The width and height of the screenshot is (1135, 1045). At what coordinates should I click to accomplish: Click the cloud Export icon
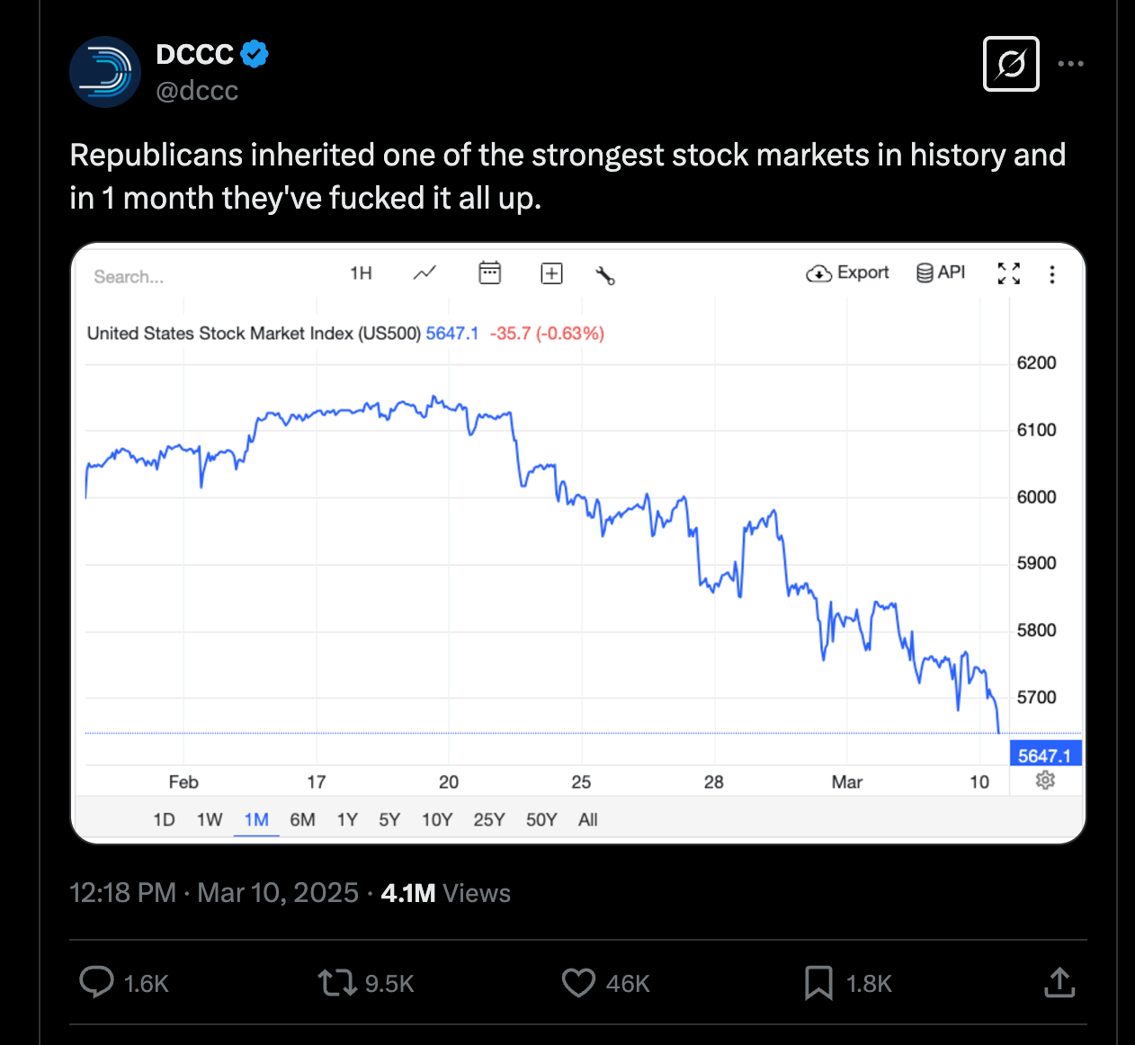818,272
